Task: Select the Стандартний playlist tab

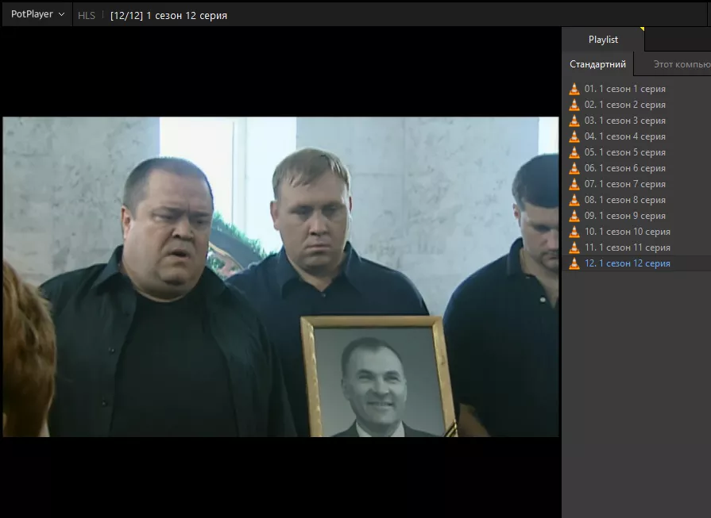Action: (x=597, y=64)
